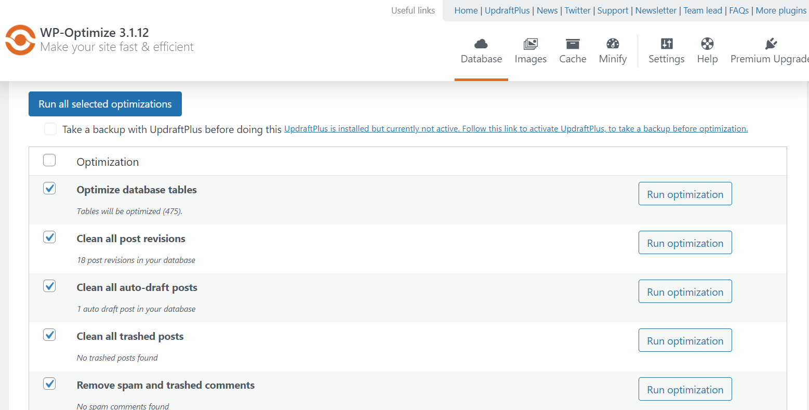Open the Support link

click(x=613, y=10)
